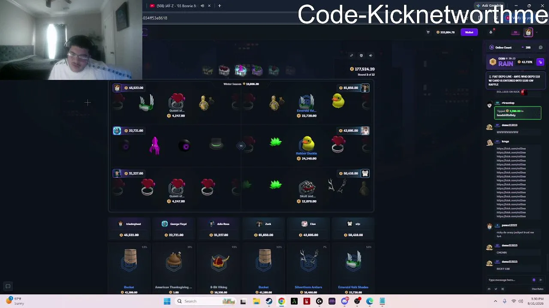Screen dimensions: 549x308
Task: Click the Skull and... winning item
Action: click(x=307, y=191)
